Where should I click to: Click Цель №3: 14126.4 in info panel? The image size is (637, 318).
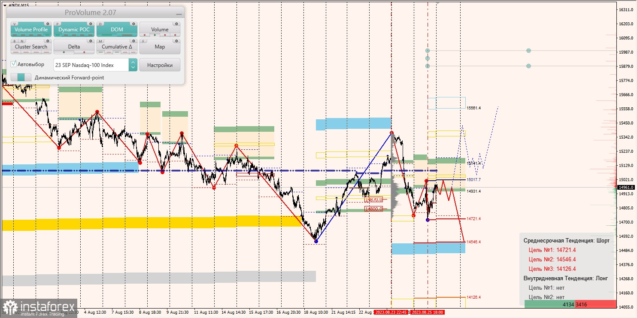click(553, 269)
